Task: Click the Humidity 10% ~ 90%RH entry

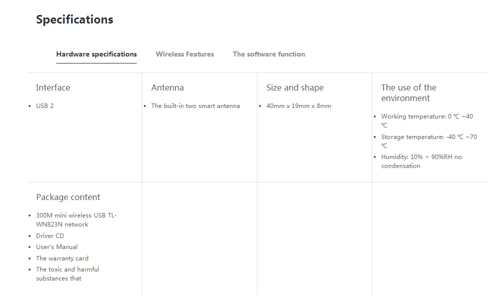Action: point(421,161)
